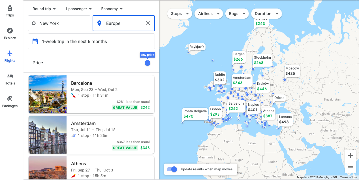Click Amsterdam GREAT VALUE badge
The height and width of the screenshot is (180, 359).
pos(125,148)
